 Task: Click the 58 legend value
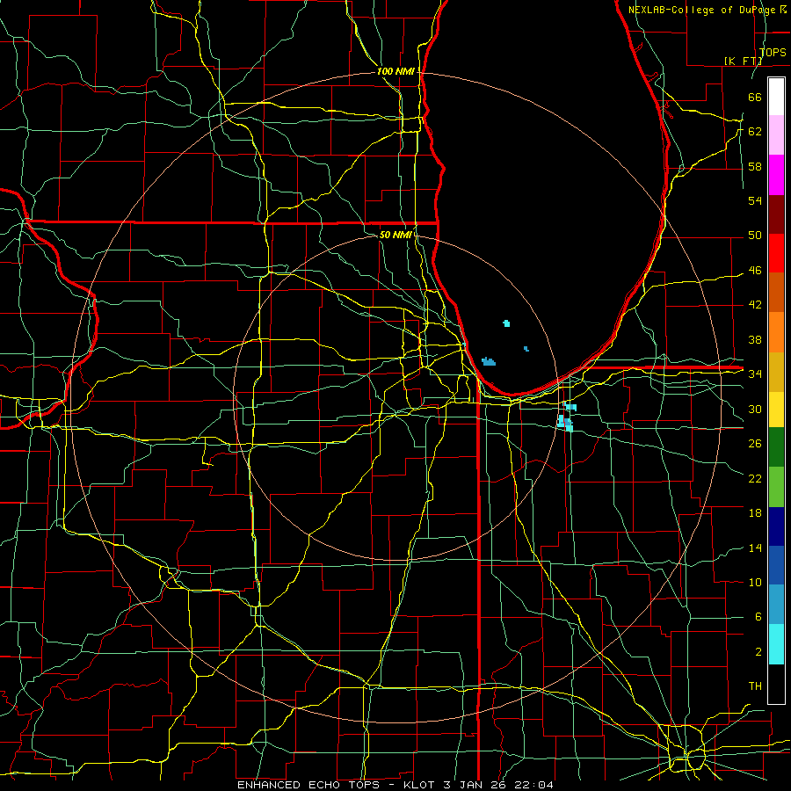pyautogui.click(x=755, y=166)
